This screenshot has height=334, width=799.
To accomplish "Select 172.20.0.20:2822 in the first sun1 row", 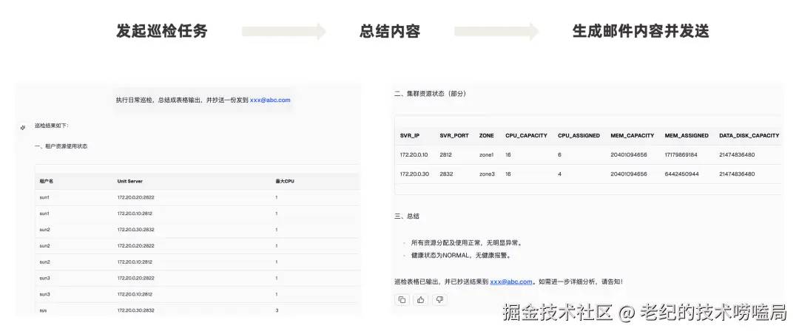I will coord(135,197).
